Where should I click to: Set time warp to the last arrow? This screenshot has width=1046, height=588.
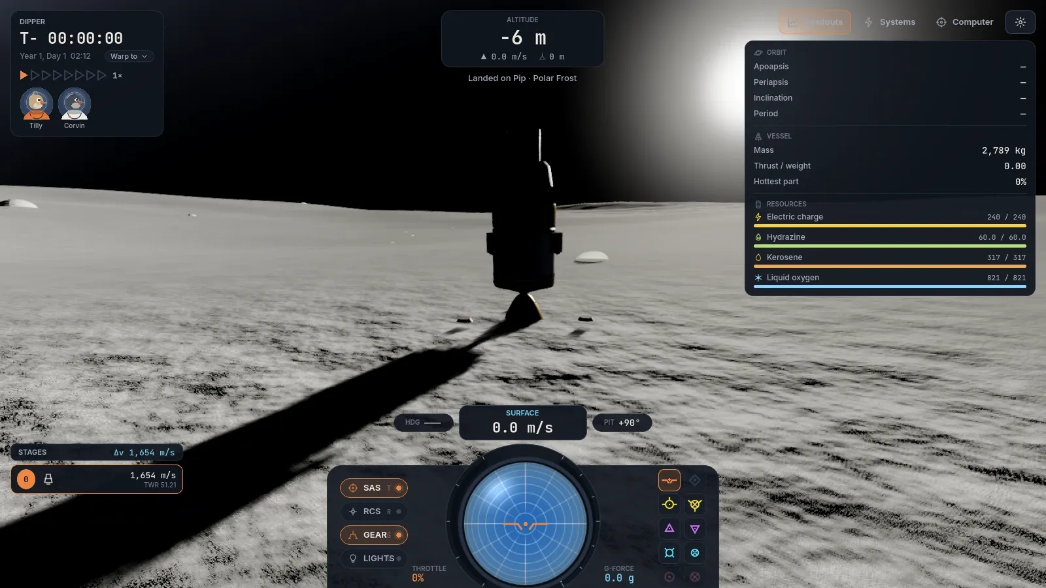click(101, 75)
